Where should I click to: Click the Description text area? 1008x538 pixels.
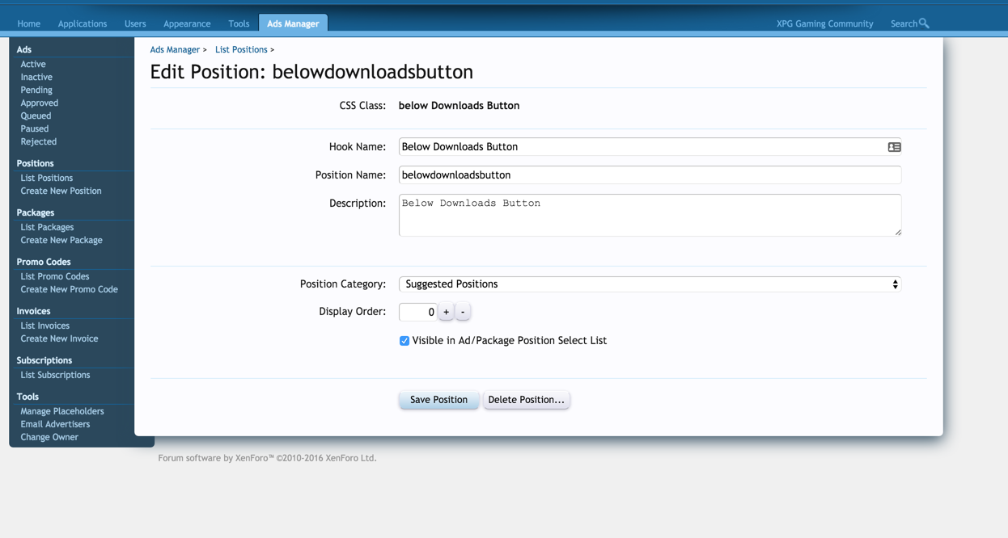650,215
